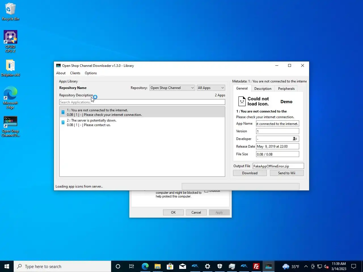Open Cortana from the taskbar

click(x=118, y=266)
